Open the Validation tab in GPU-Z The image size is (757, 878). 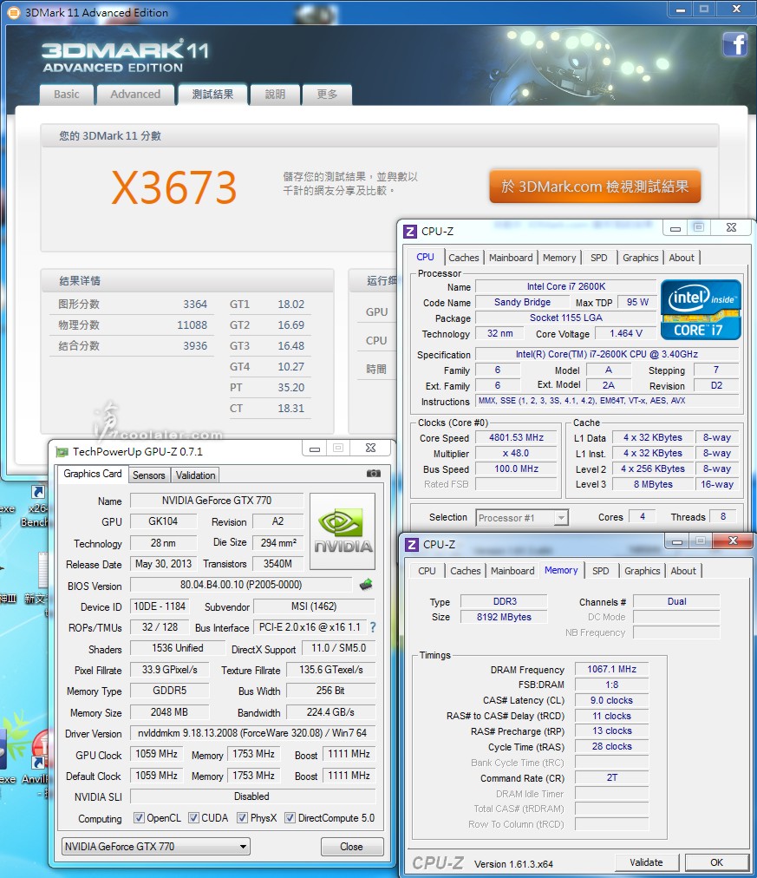pos(195,475)
